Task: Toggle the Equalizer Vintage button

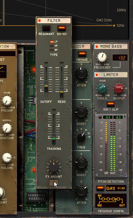Action: 82,54
